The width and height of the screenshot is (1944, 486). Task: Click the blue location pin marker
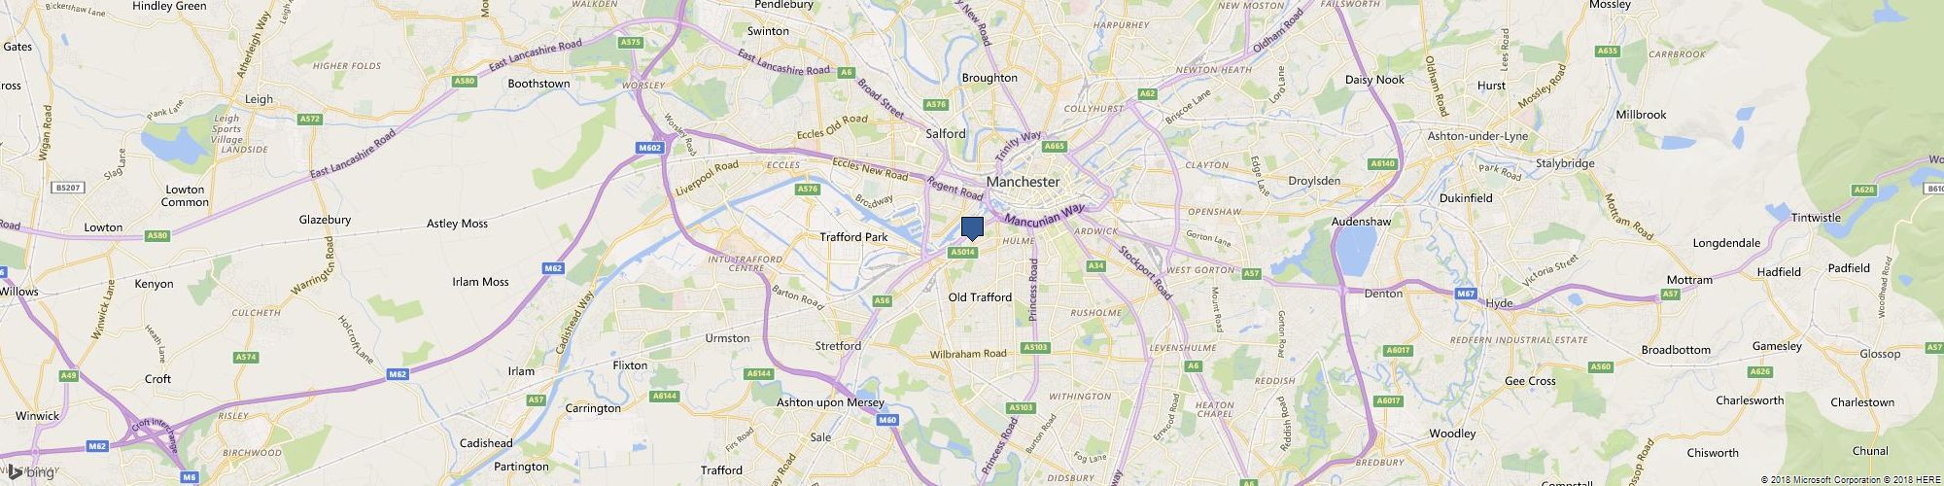click(x=972, y=229)
